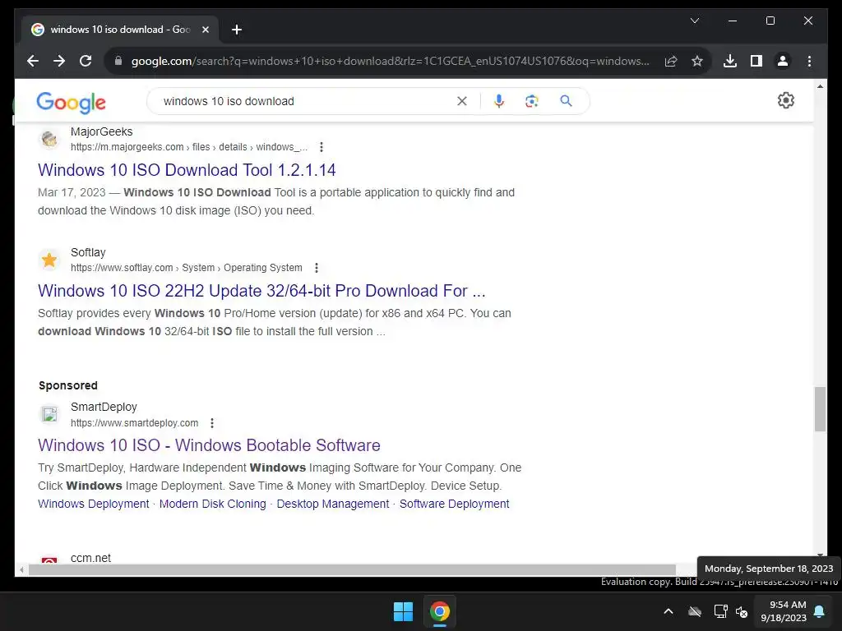This screenshot has height=631, width=842.
Task: Share this page from address bar
Action: [671, 61]
